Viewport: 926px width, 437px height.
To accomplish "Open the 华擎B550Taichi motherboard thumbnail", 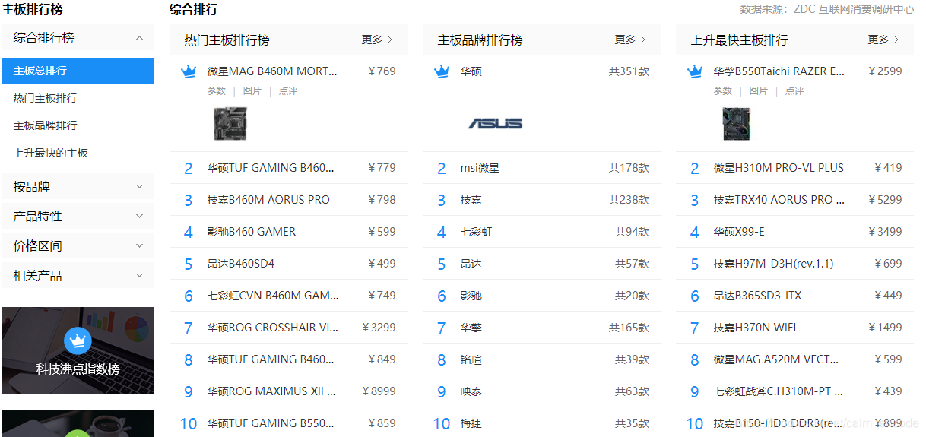I will click(736, 123).
